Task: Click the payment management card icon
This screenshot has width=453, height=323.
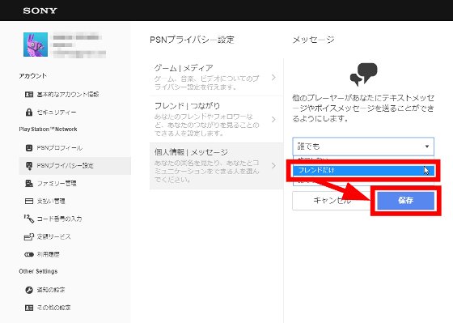Action: 29,201
